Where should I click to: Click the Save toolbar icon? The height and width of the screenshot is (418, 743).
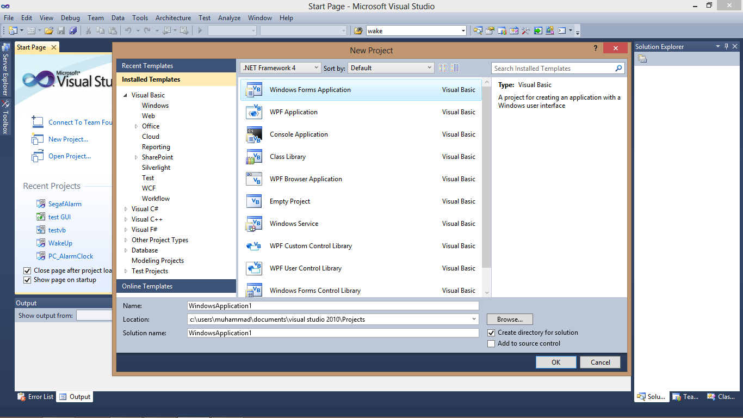(61, 30)
